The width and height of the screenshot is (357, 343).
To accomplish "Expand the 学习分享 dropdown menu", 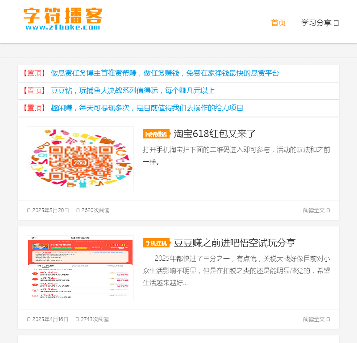I will tap(320, 23).
